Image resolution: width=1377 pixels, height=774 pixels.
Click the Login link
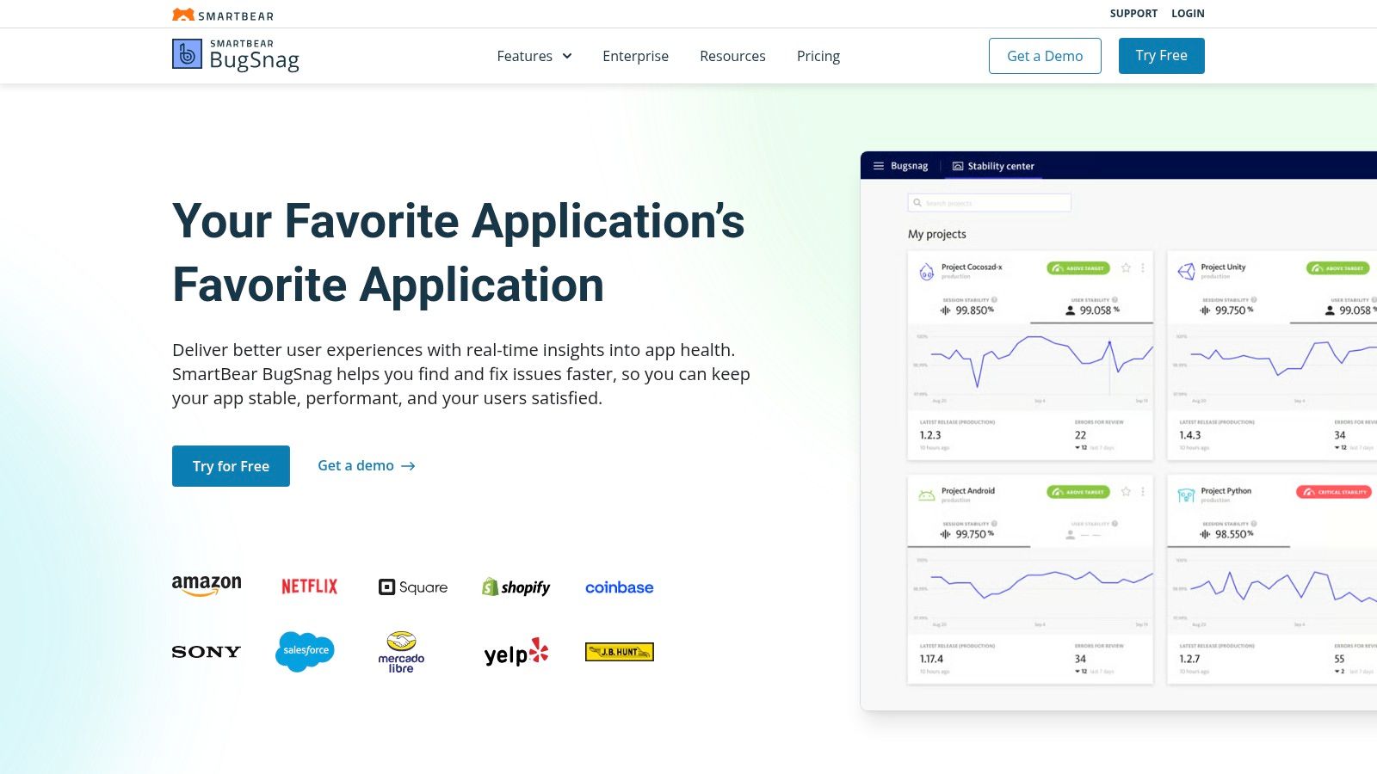coord(1188,14)
